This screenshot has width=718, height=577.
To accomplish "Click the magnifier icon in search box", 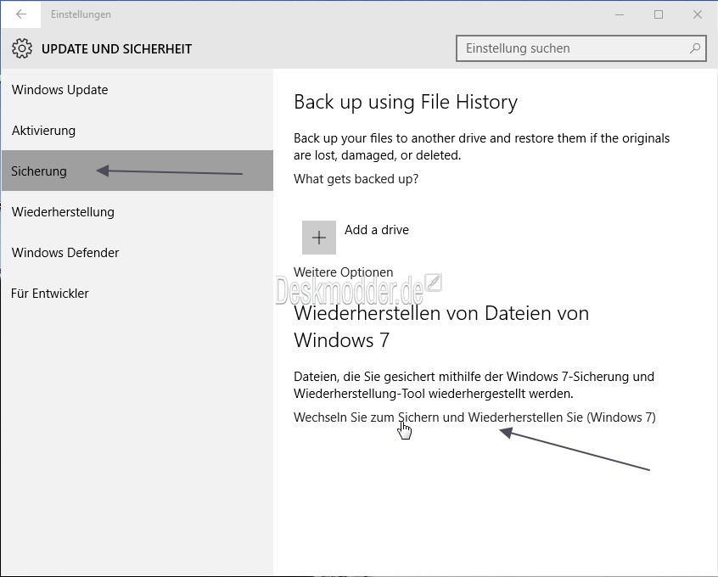I will [x=695, y=48].
